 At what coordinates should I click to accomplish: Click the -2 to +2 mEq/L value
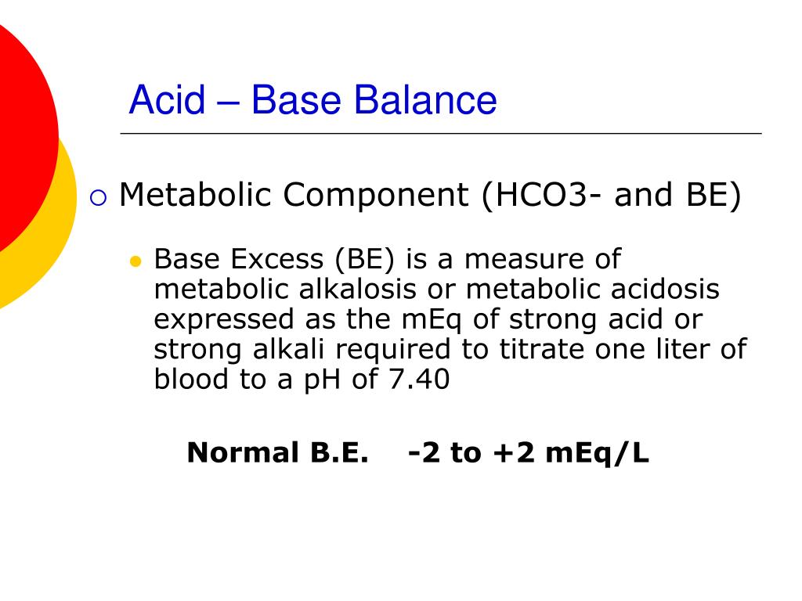tap(529, 453)
